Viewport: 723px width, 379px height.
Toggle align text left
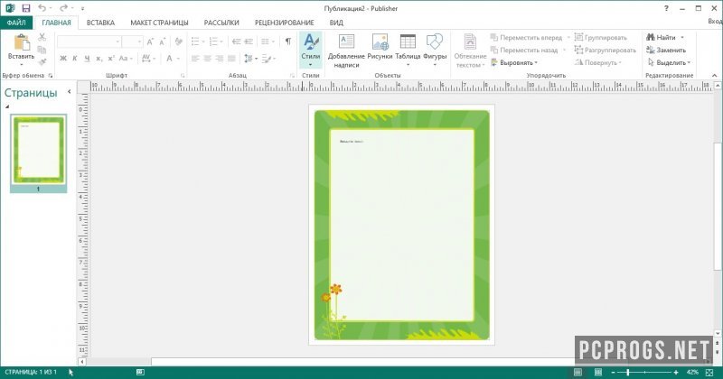195,59
